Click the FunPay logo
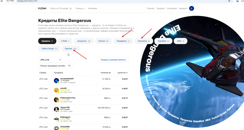 point(42,8)
